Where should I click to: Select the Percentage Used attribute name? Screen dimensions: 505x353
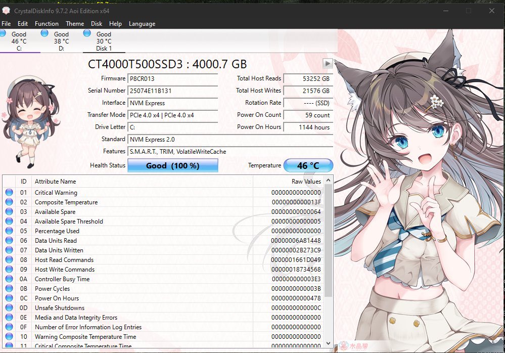(57, 231)
